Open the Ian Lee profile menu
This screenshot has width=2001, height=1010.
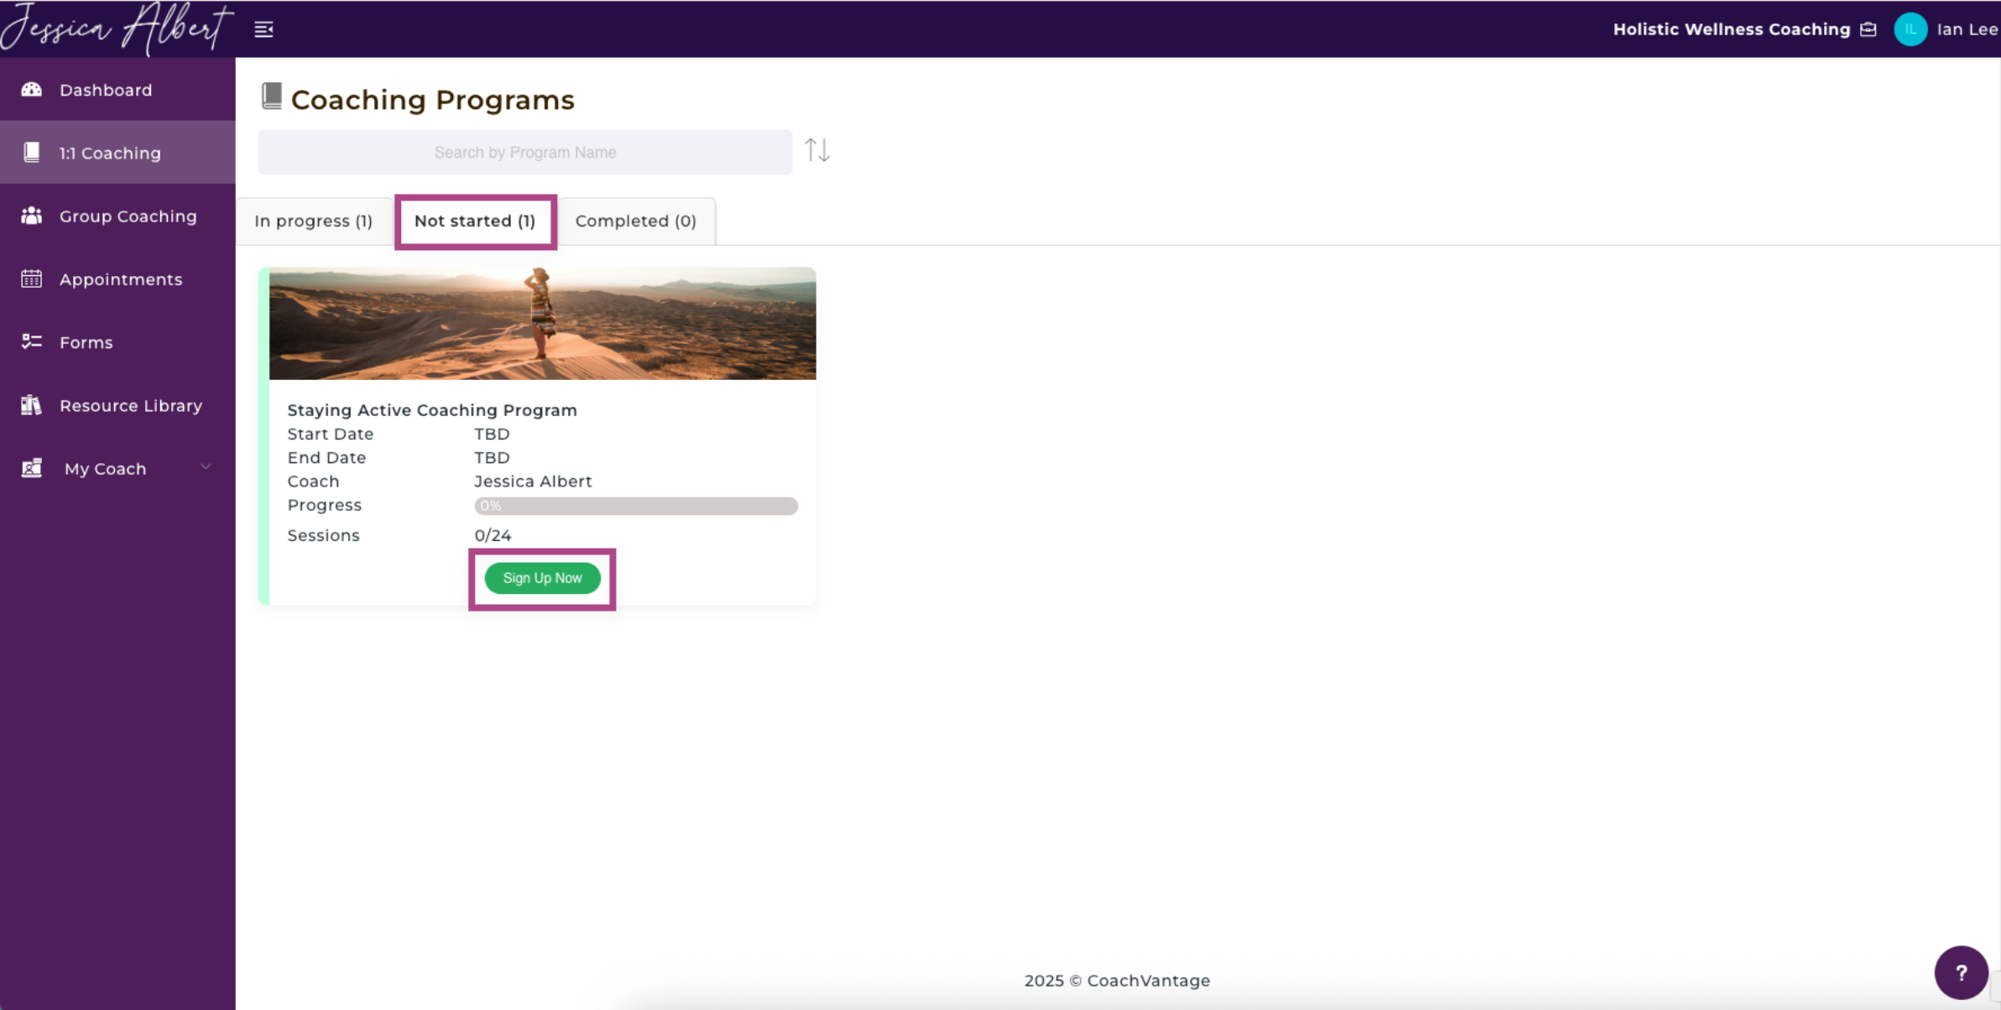(x=1946, y=29)
